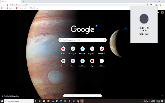Screen dimensions: 165x103
Task: Open Task View on the taskbar
Action: [40, 101]
